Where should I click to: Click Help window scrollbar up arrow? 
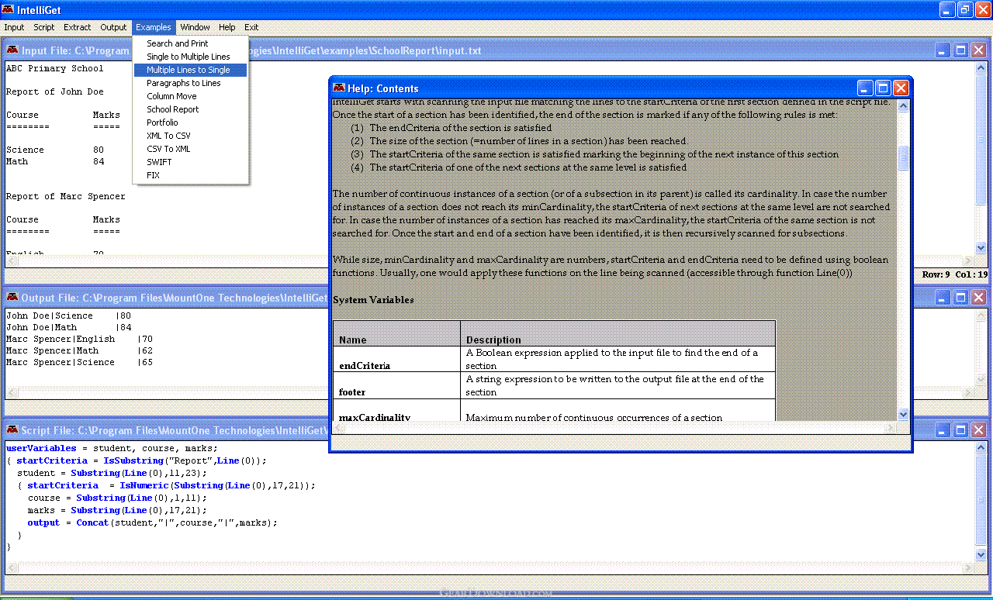click(x=904, y=106)
